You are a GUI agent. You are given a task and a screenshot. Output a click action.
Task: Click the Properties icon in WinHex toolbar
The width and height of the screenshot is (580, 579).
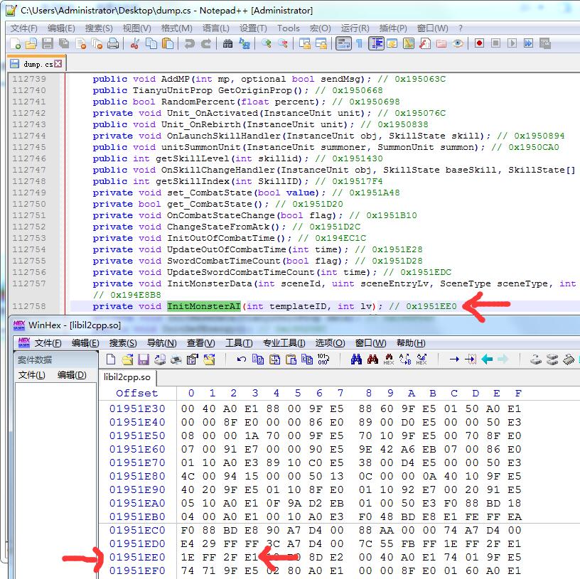(193, 359)
